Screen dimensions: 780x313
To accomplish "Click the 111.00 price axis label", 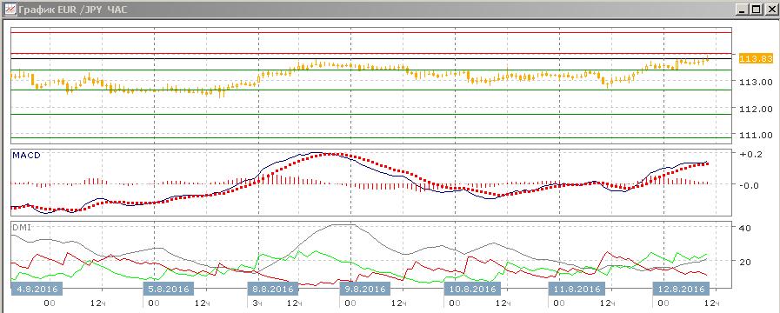I will pyautogui.click(x=756, y=135).
